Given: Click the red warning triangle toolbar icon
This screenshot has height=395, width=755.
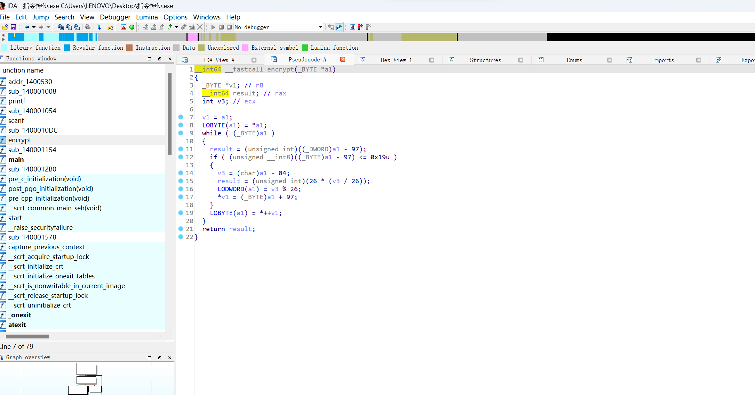Looking at the screenshot, I should tap(124, 27).
